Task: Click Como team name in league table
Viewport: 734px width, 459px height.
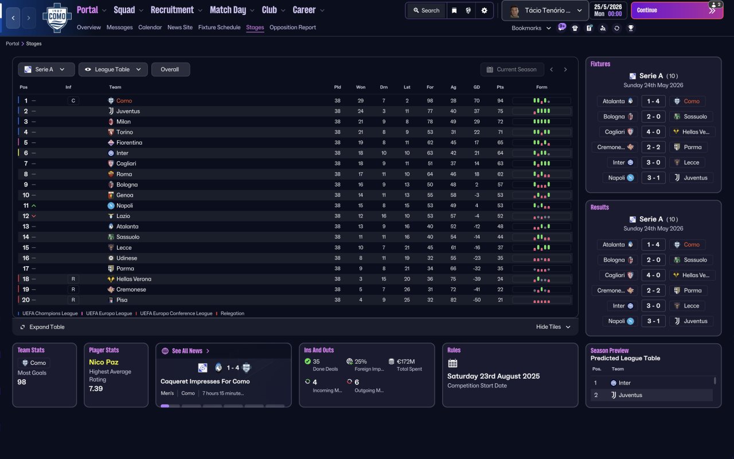Action: point(124,101)
